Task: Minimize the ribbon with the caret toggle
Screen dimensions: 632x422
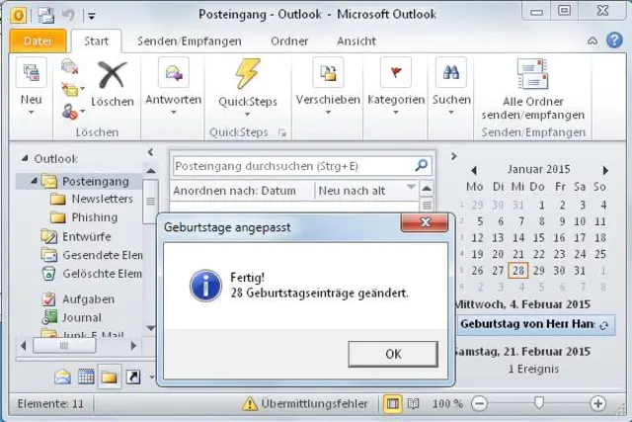Action: (x=592, y=41)
